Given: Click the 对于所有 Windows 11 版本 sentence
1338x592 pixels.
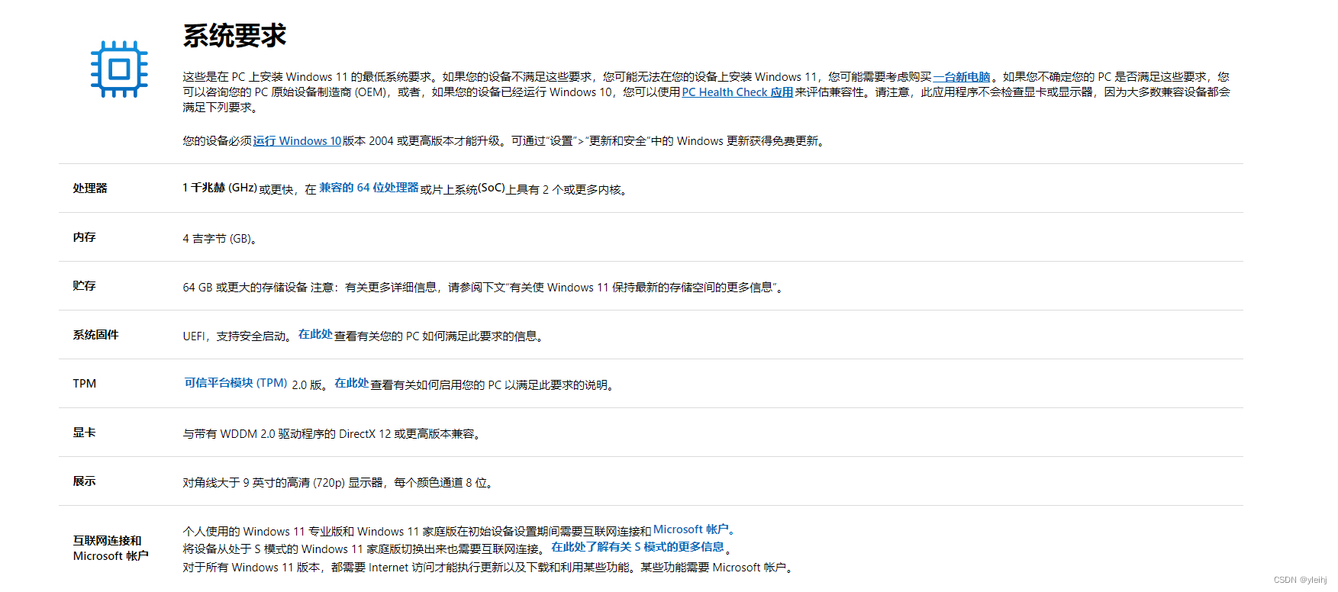Looking at the screenshot, I should (489, 568).
